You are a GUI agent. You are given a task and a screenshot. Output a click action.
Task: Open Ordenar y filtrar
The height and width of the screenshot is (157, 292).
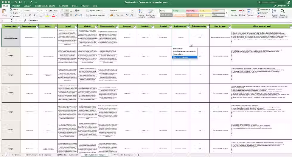click(274, 13)
